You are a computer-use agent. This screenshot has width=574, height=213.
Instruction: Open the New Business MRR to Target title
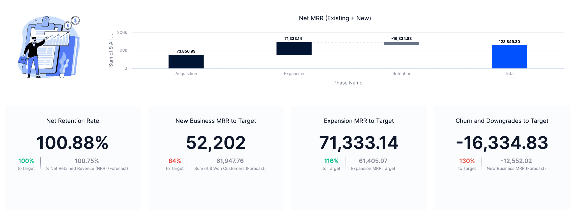coord(216,121)
